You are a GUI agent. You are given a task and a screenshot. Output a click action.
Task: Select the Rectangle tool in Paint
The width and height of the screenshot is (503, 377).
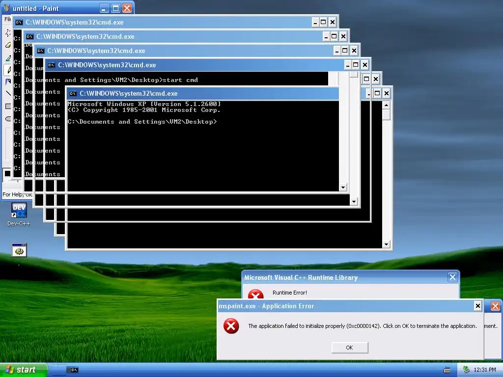pos(8,106)
